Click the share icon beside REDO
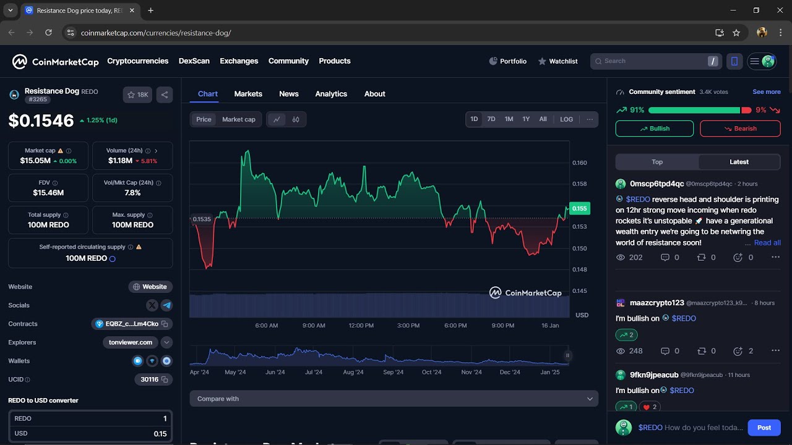The width and height of the screenshot is (792, 445). point(165,95)
